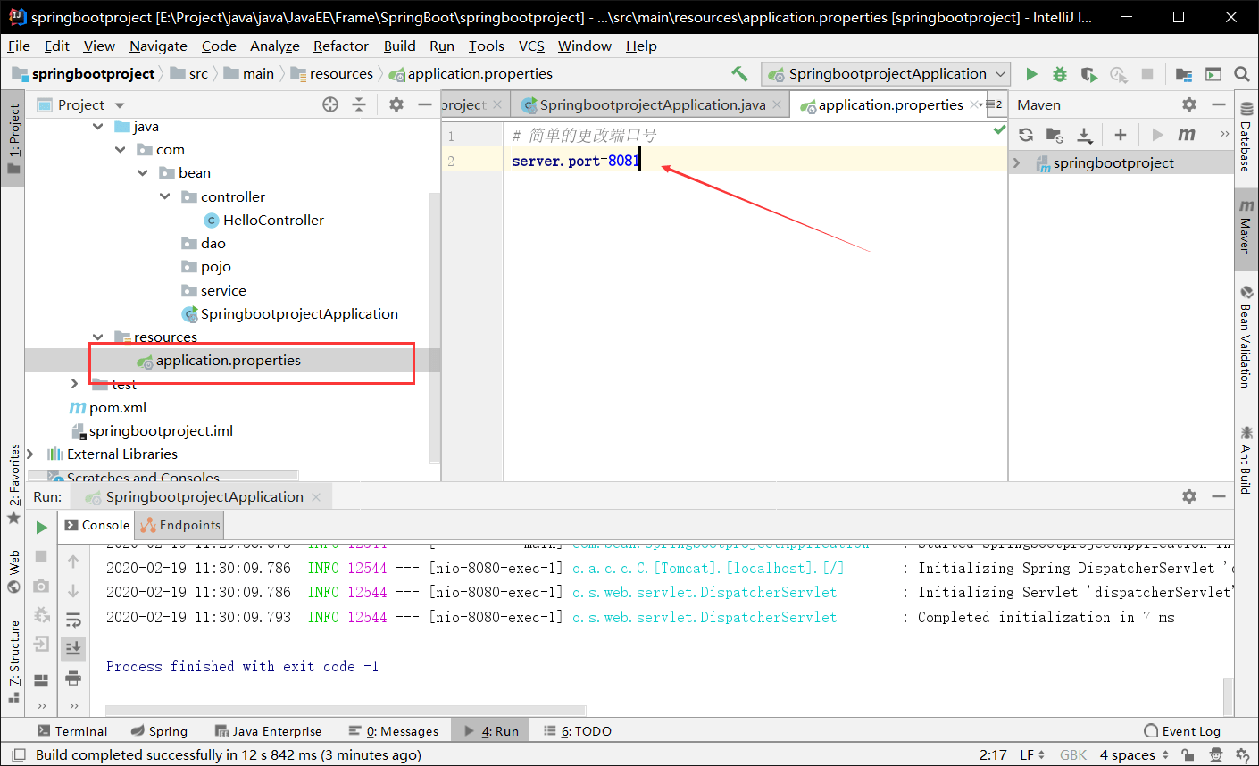Add a Maven project with the plus icon
The width and height of the screenshot is (1259, 766).
[1121, 135]
